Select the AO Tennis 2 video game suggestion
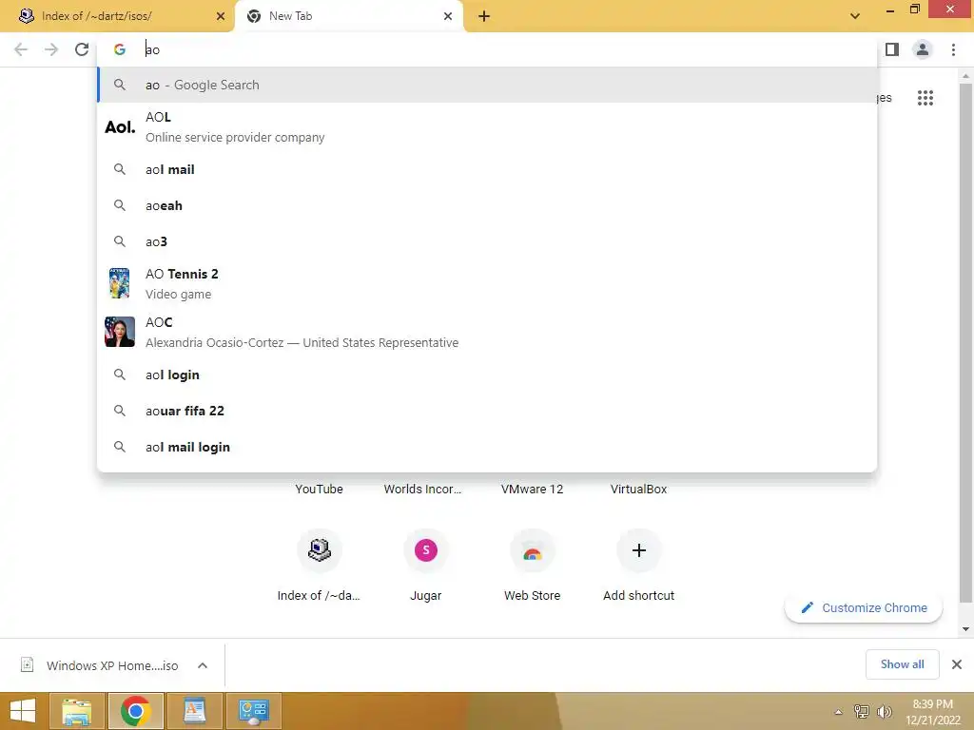974x730 pixels. pos(487,283)
